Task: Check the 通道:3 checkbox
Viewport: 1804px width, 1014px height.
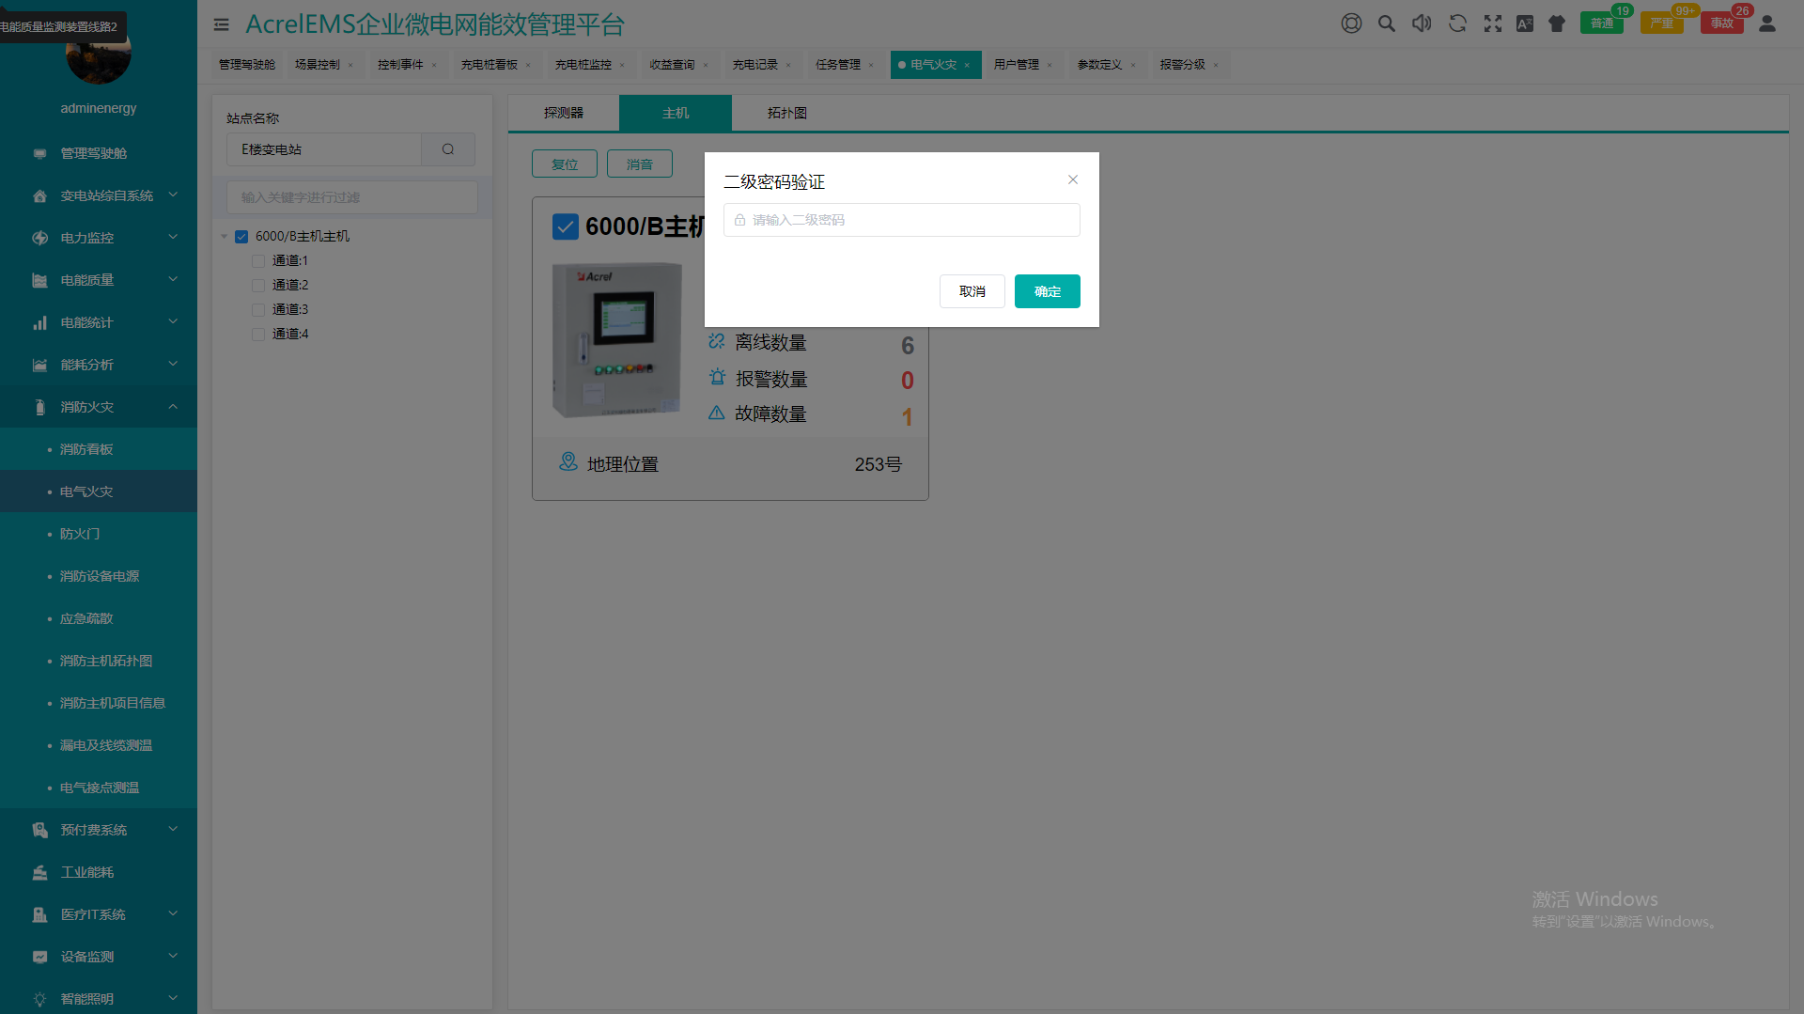Action: (x=258, y=310)
